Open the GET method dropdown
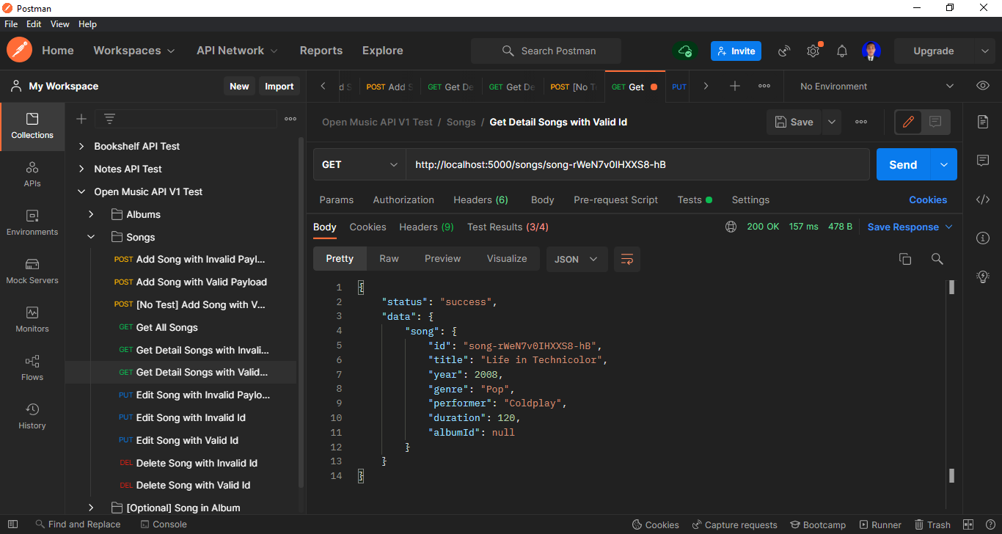Screen dimensions: 1002x534 359,164
